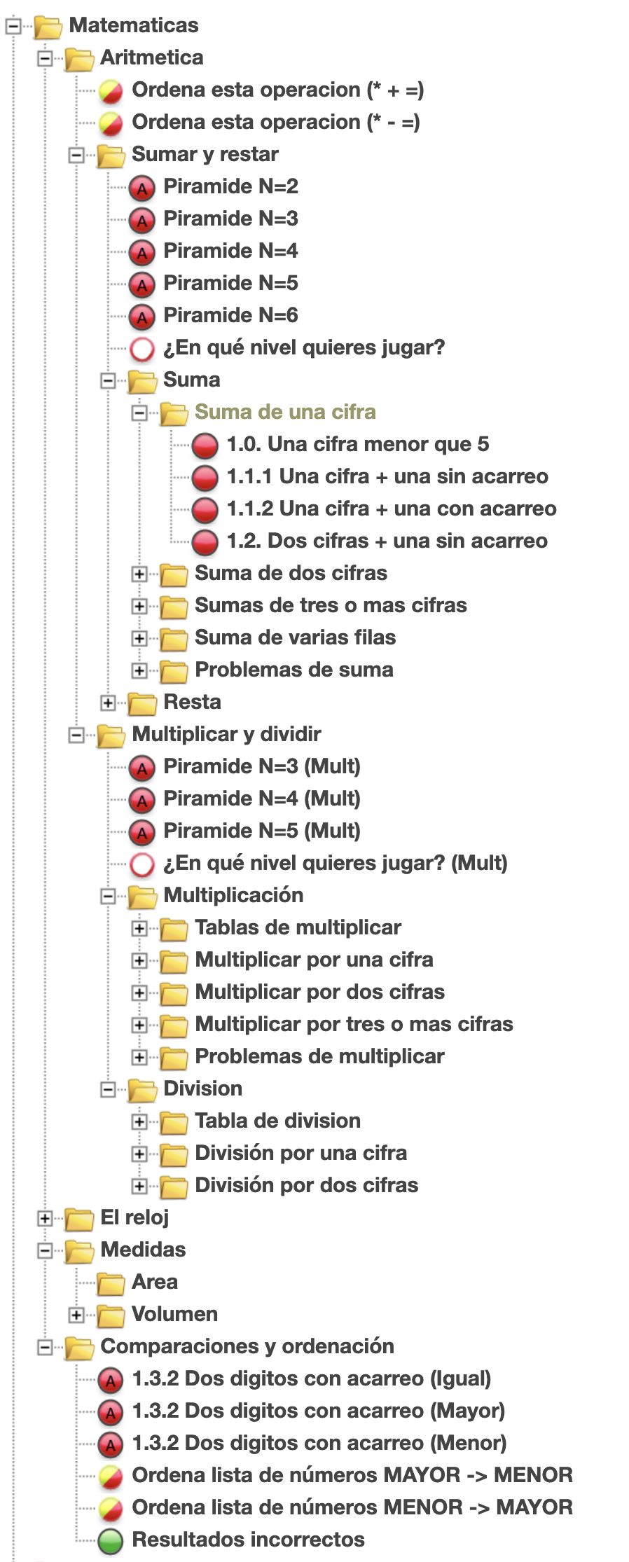The width and height of the screenshot is (629, 1562).
Task: Click the red 'A' icon beside Piramide N=2
Action: coord(142,187)
